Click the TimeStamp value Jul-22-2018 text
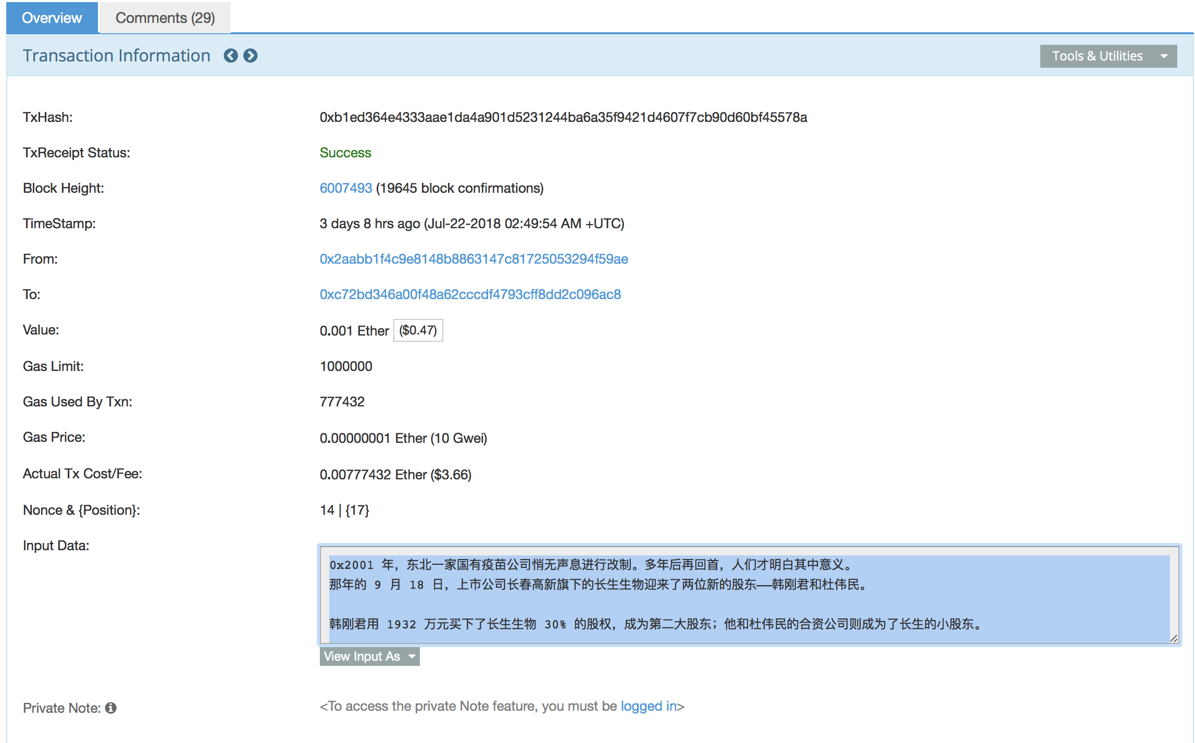This screenshot has width=1195, height=743. point(472,224)
